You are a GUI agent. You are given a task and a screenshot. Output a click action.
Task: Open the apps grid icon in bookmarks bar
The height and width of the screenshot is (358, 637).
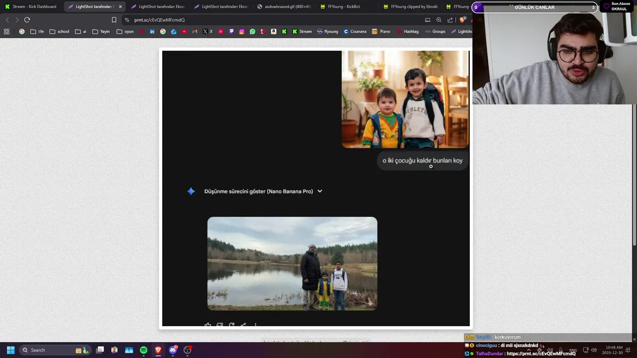(x=6, y=31)
